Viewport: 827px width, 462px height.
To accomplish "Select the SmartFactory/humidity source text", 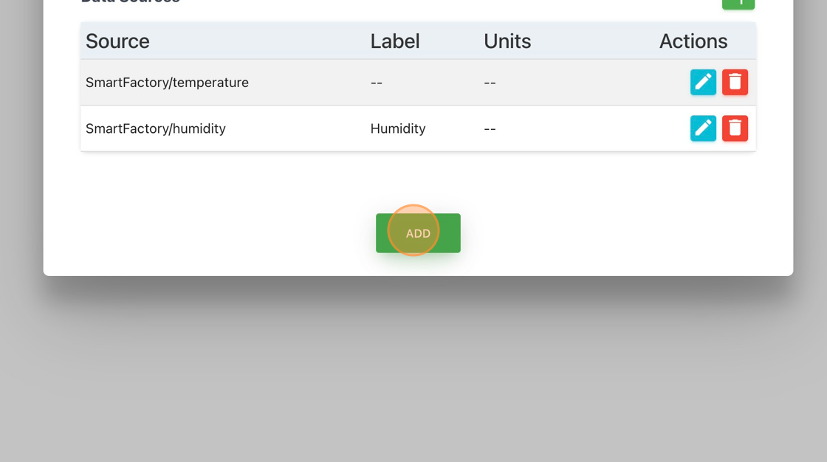I will coord(156,128).
